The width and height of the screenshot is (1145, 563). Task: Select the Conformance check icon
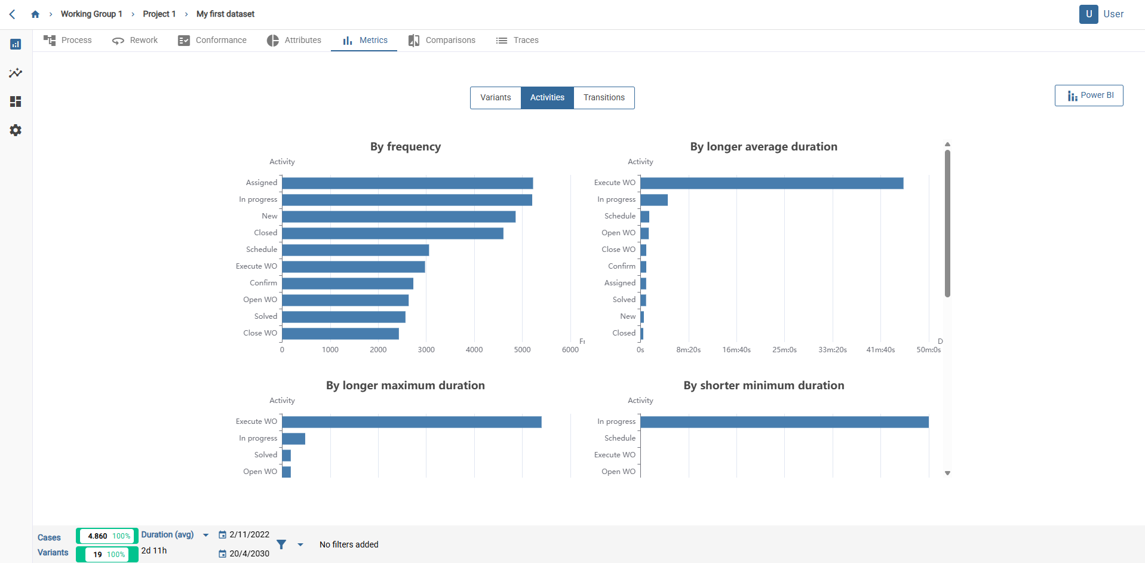coord(184,40)
